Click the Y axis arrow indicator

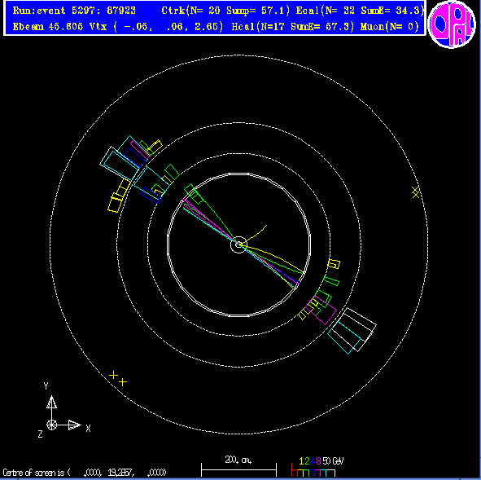tap(51, 402)
